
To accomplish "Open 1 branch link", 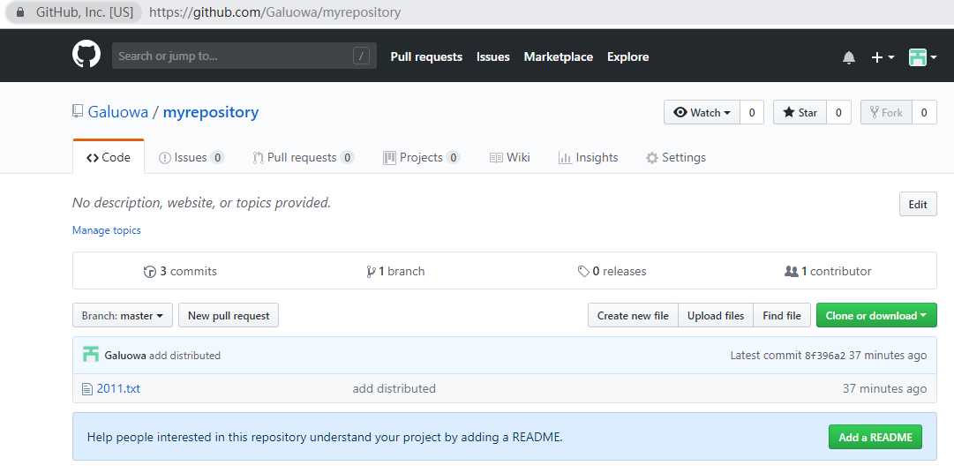I will click(x=395, y=272).
